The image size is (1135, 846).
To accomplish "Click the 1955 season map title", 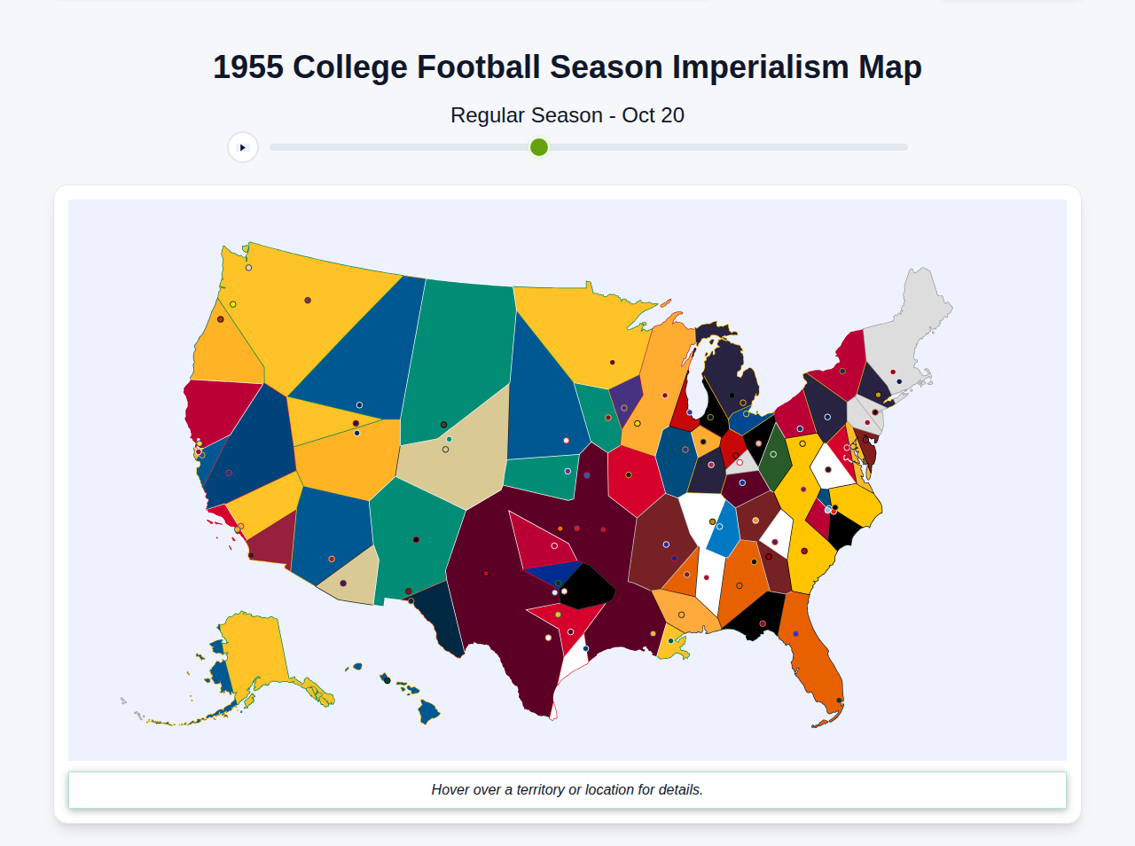I will click(567, 66).
